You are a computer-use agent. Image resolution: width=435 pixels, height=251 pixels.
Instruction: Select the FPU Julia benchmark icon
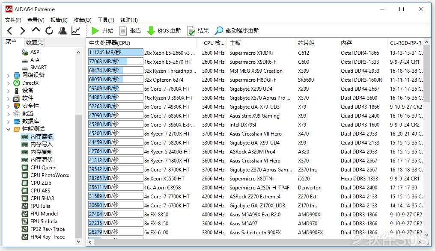(25, 206)
